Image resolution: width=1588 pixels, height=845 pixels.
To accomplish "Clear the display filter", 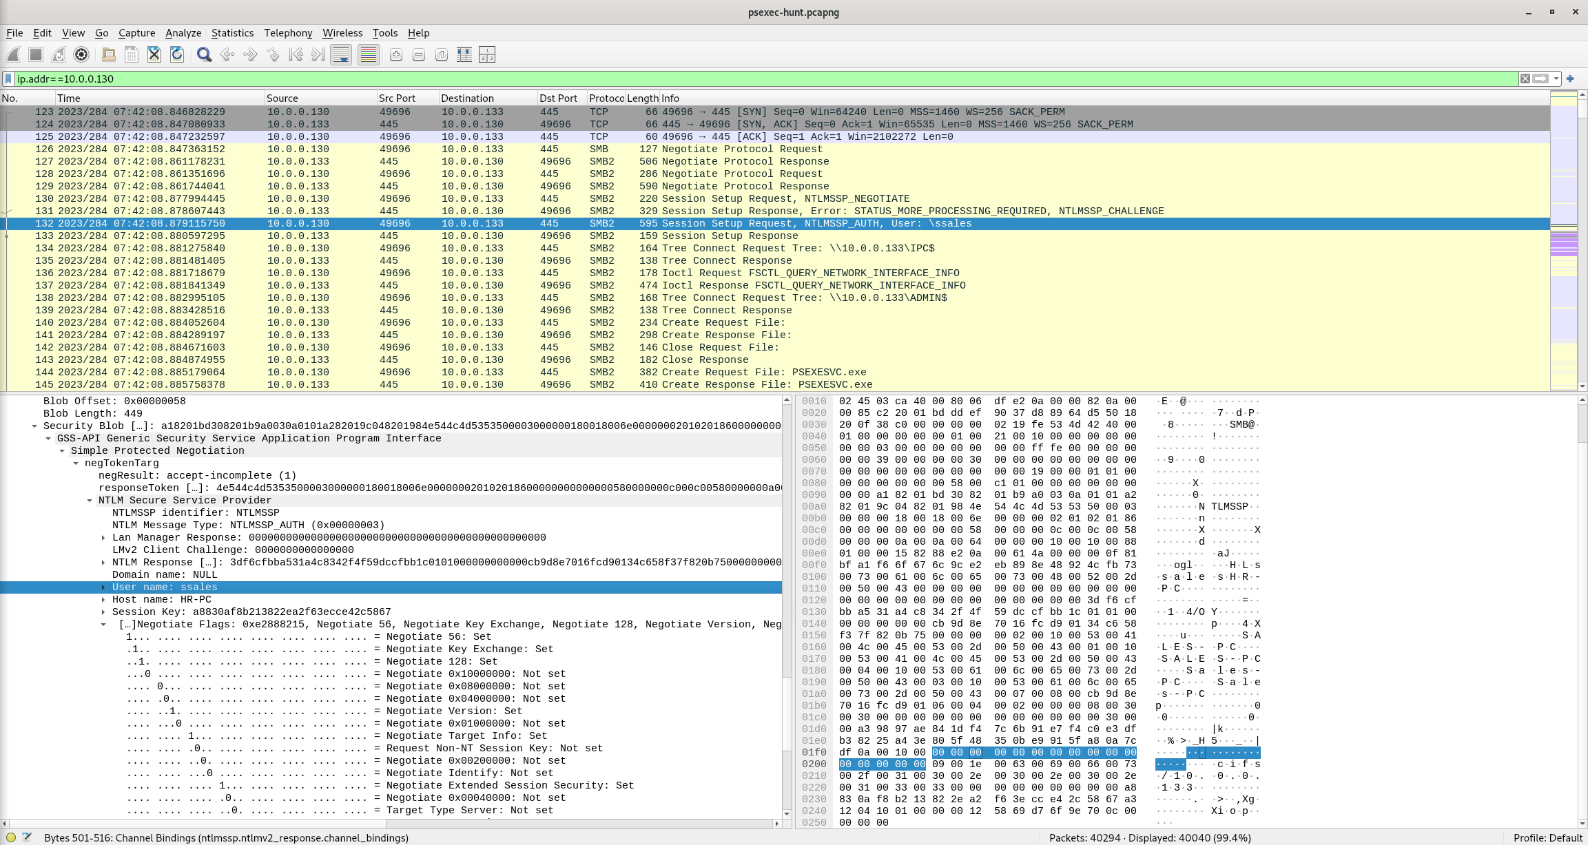I will point(1525,79).
